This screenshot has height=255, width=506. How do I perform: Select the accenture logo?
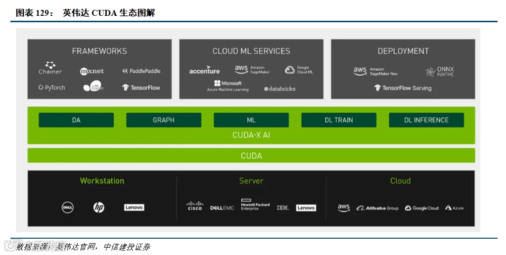204,70
